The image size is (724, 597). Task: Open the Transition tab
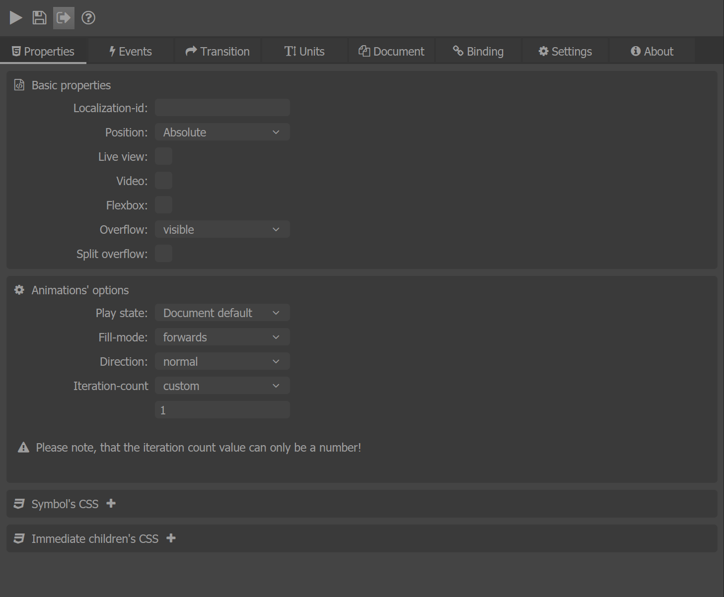click(x=217, y=52)
